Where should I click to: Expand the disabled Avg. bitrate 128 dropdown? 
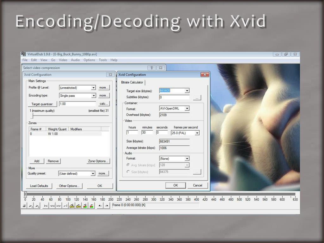(x=187, y=165)
